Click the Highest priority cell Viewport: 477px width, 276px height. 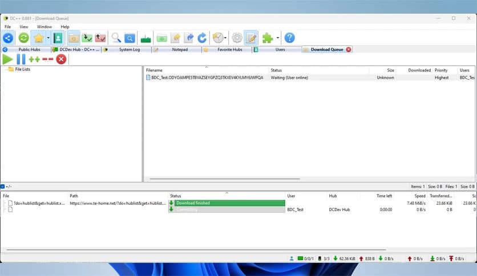[442, 78]
